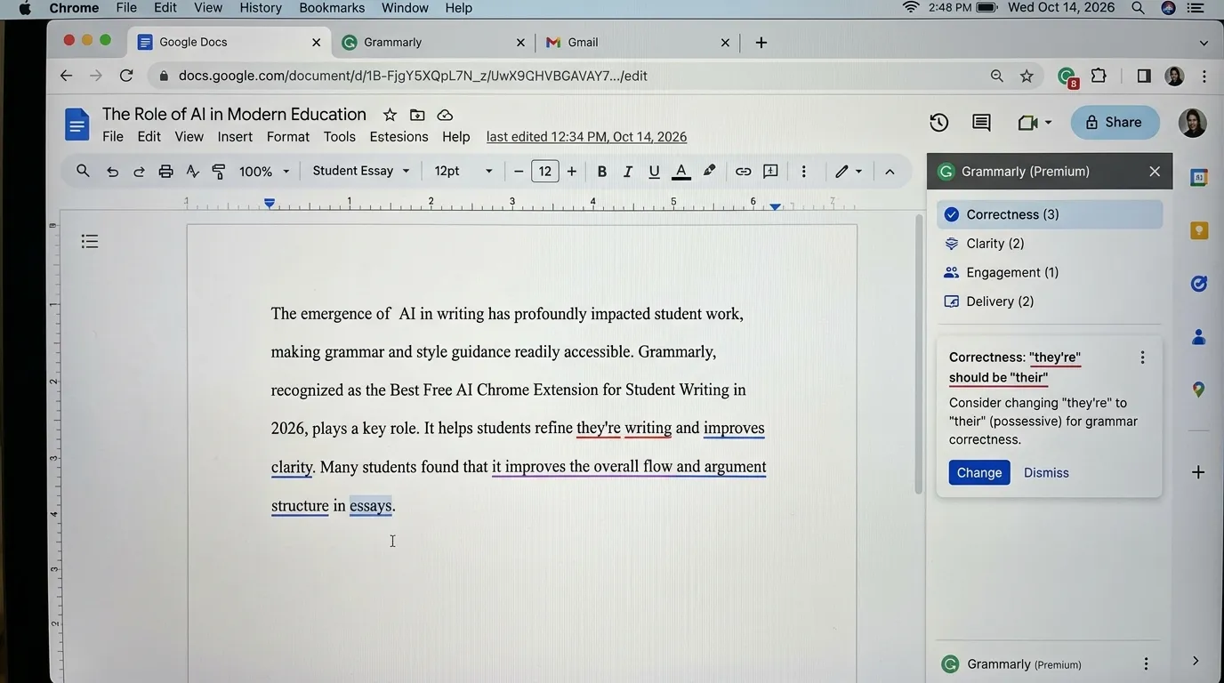Run spelling and grammar check icon
Image resolution: width=1224 pixels, height=683 pixels.
pyautogui.click(x=192, y=172)
